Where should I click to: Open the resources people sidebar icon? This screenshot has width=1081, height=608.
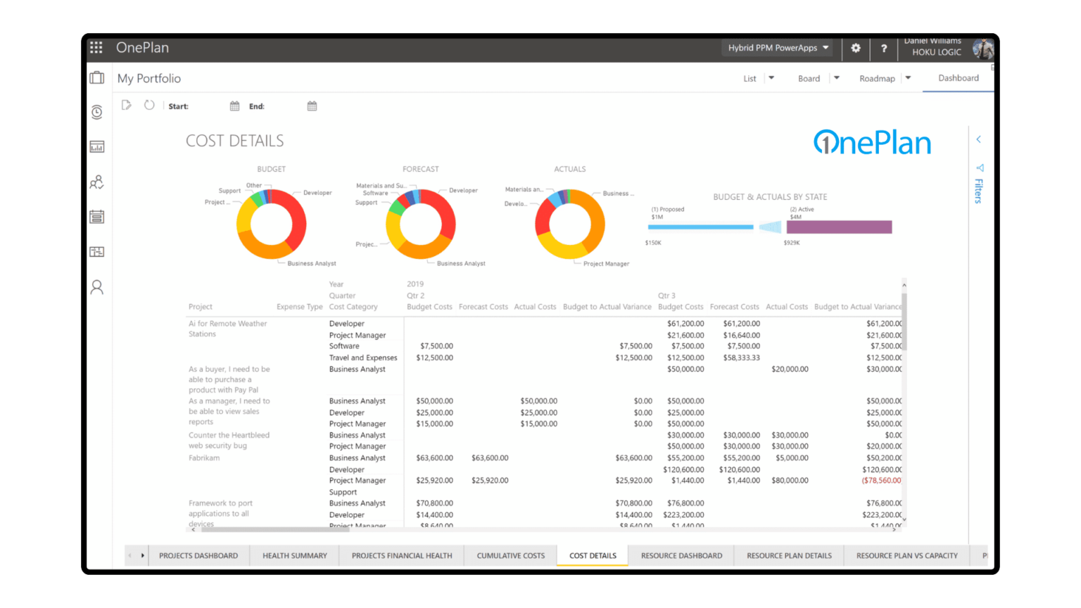97,182
